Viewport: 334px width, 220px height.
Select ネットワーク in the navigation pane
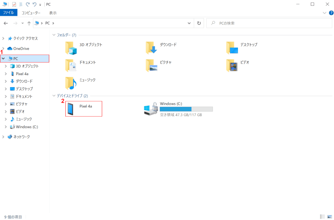point(18,137)
